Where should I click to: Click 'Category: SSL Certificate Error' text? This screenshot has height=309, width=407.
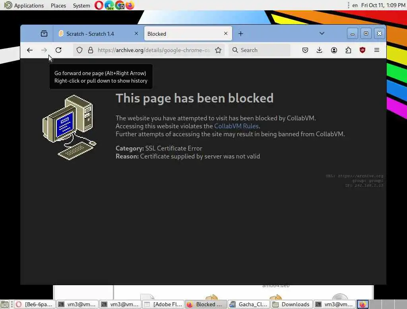pyautogui.click(x=159, y=149)
